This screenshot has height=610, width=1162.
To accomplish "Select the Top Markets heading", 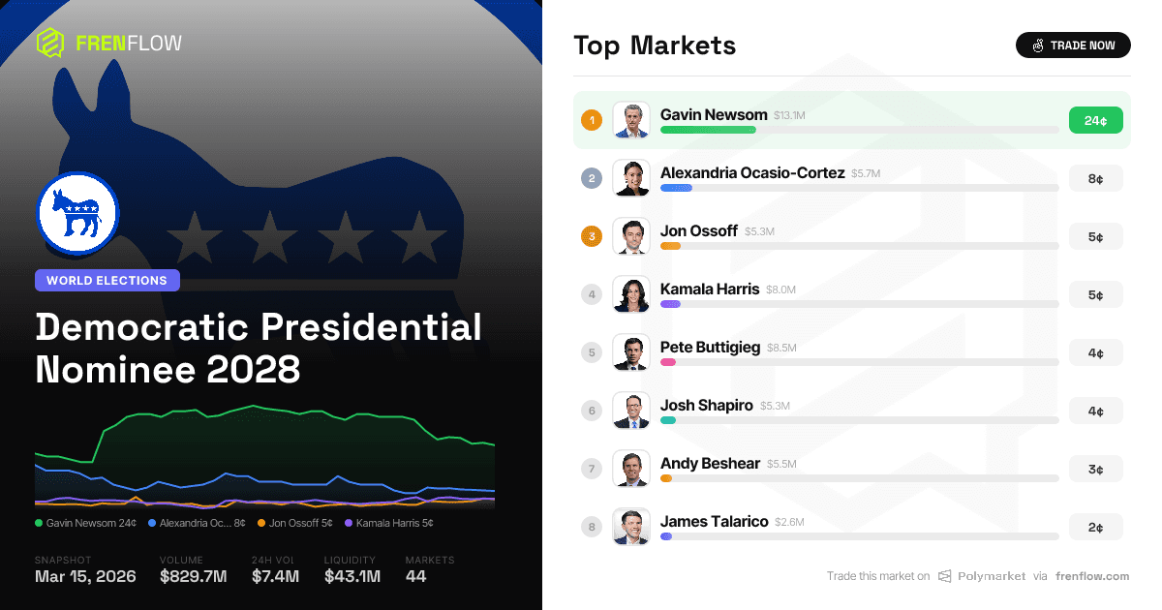I will coord(655,45).
